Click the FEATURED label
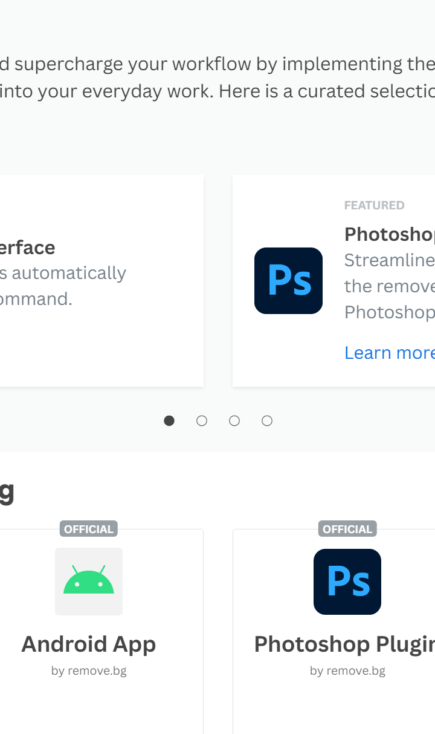Image resolution: width=435 pixels, height=734 pixels. click(375, 205)
